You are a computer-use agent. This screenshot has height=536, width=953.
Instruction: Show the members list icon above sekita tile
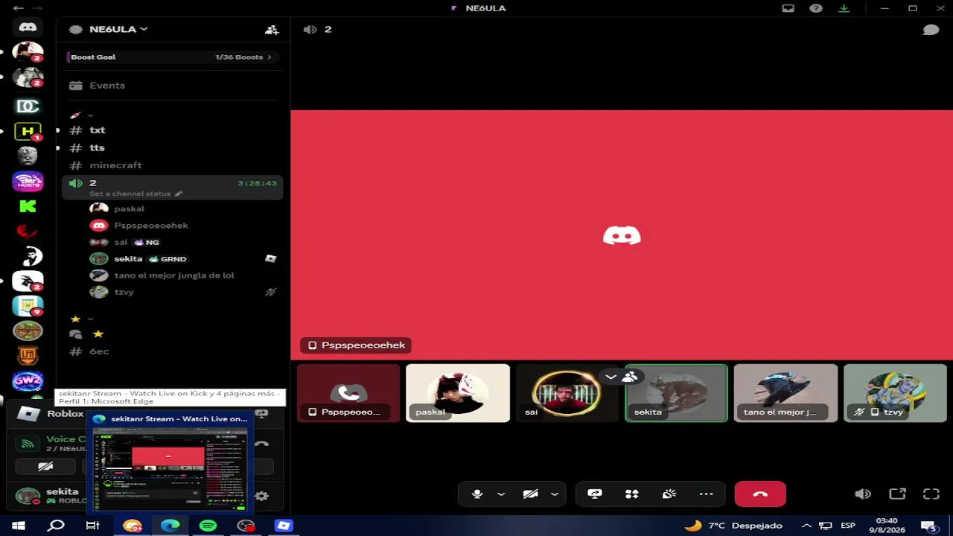tap(630, 377)
